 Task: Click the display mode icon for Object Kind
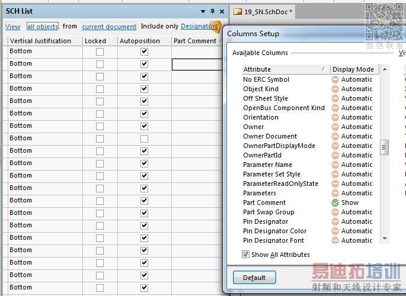click(x=335, y=89)
